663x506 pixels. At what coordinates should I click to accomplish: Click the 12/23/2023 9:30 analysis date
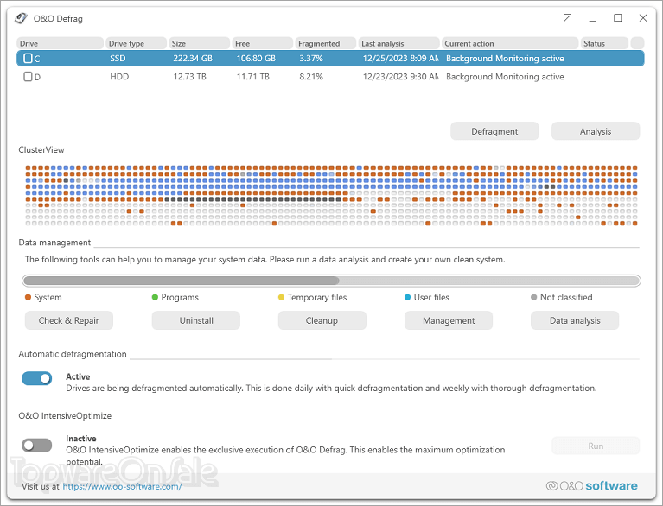tap(400, 77)
